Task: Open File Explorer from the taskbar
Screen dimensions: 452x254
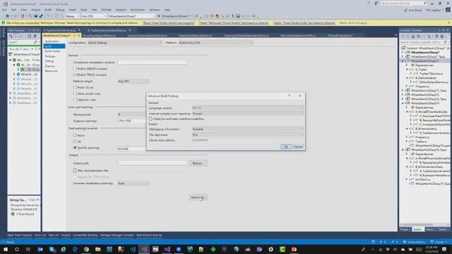Action: coord(97,249)
